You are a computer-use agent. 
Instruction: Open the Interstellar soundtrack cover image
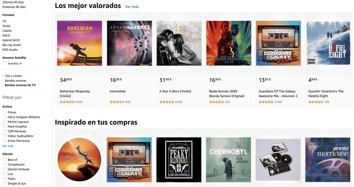(129, 43)
